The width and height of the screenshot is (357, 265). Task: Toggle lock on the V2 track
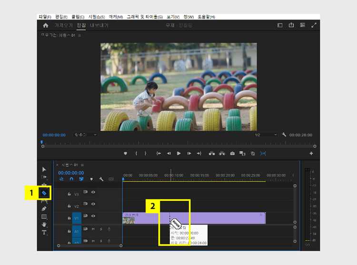point(69,206)
